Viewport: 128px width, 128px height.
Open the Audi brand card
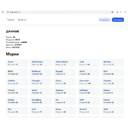89,63
